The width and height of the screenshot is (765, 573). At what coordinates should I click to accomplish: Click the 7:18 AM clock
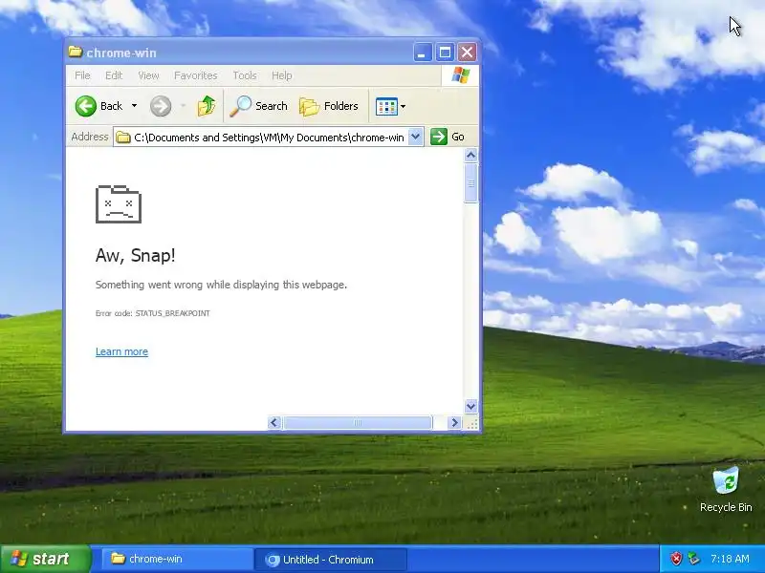click(730, 559)
